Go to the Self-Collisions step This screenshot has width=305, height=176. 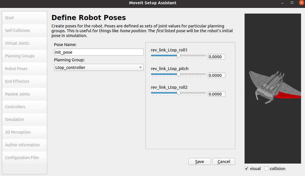(x=25, y=31)
